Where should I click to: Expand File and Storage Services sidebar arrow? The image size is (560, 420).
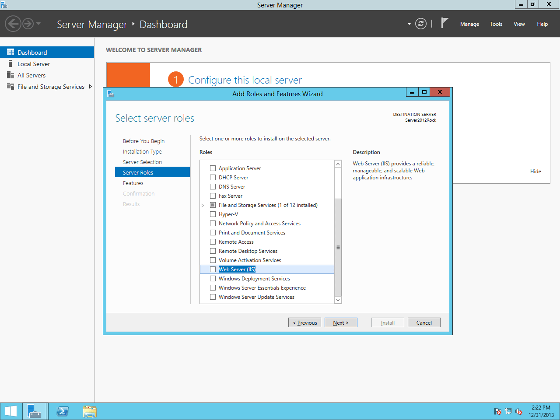coord(90,87)
